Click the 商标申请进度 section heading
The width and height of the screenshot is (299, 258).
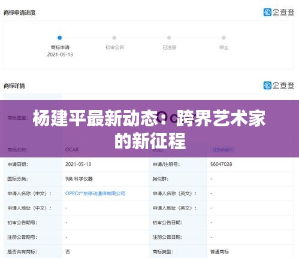20,13
